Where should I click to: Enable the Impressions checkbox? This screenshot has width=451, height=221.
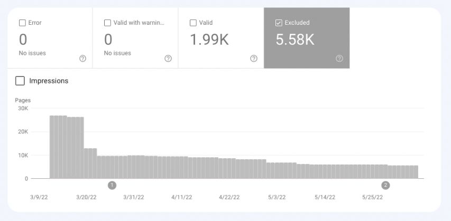click(x=20, y=81)
